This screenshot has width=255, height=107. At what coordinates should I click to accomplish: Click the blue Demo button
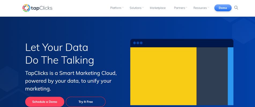point(223,8)
